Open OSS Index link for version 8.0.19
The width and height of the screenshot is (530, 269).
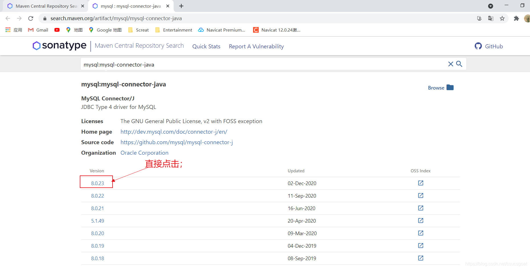pos(421,245)
